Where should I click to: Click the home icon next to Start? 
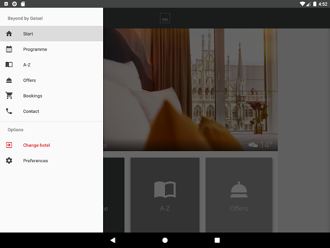pyautogui.click(x=9, y=34)
